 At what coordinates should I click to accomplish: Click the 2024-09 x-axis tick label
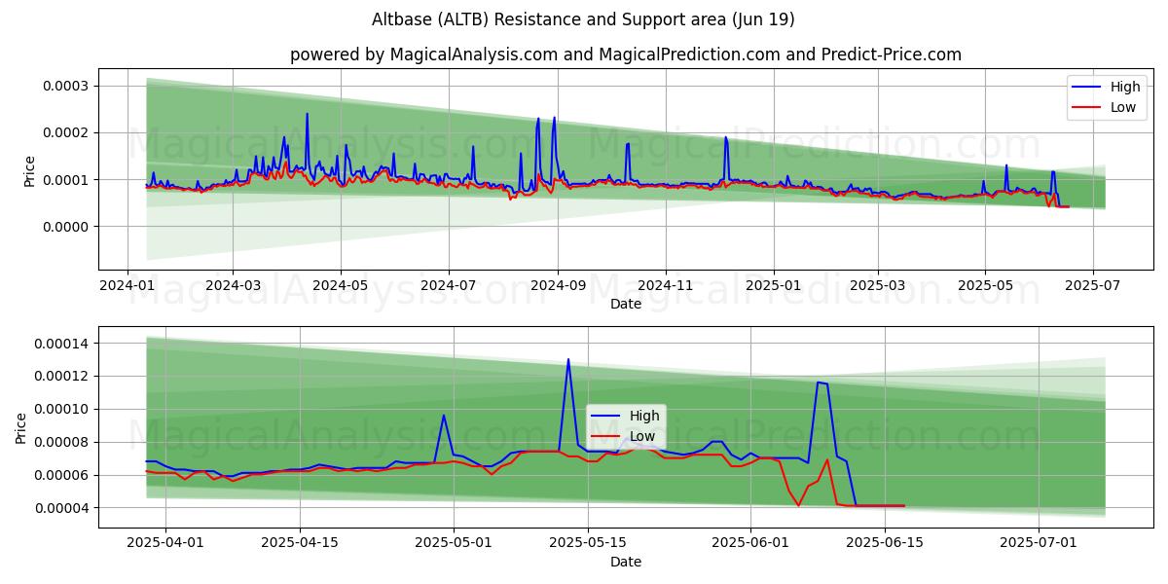click(558, 285)
